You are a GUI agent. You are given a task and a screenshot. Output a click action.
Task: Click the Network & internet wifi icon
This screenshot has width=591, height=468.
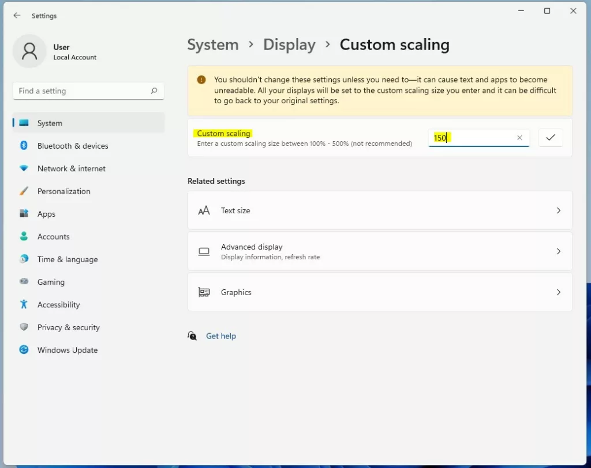pyautogui.click(x=24, y=168)
